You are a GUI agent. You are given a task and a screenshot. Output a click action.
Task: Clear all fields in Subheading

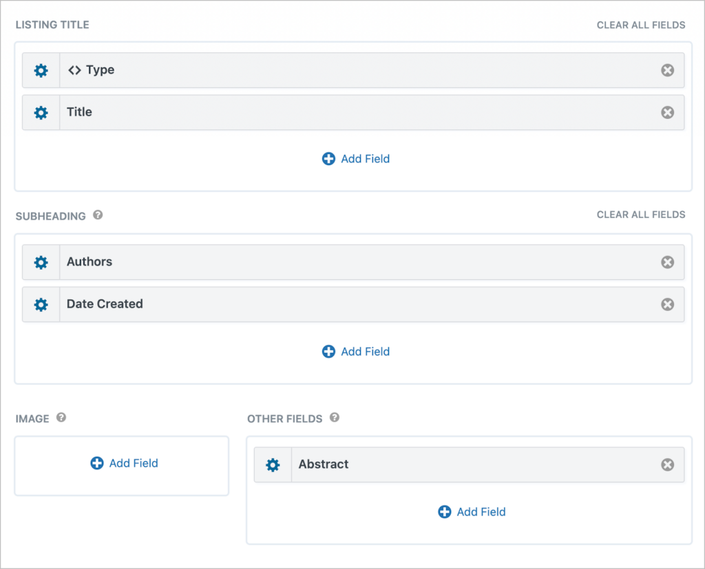[641, 215]
